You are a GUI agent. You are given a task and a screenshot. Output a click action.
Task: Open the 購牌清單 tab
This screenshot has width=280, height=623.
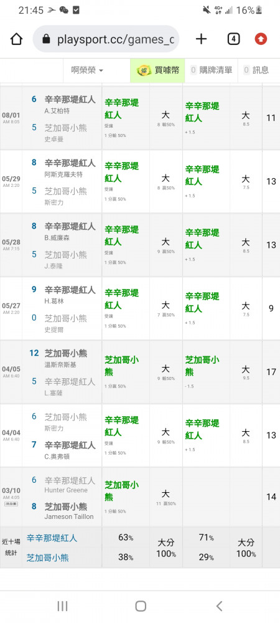(212, 70)
